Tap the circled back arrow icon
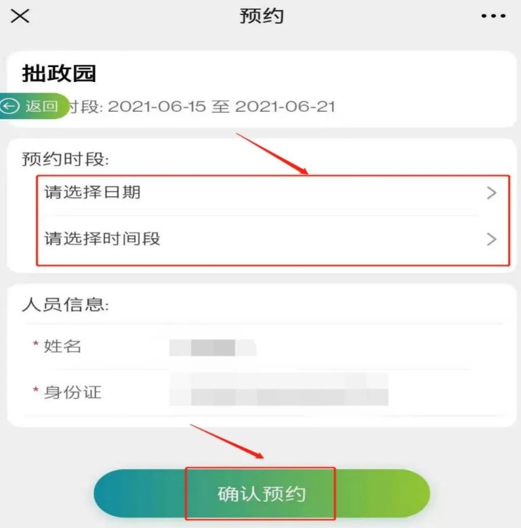The image size is (521, 528). (x=9, y=106)
